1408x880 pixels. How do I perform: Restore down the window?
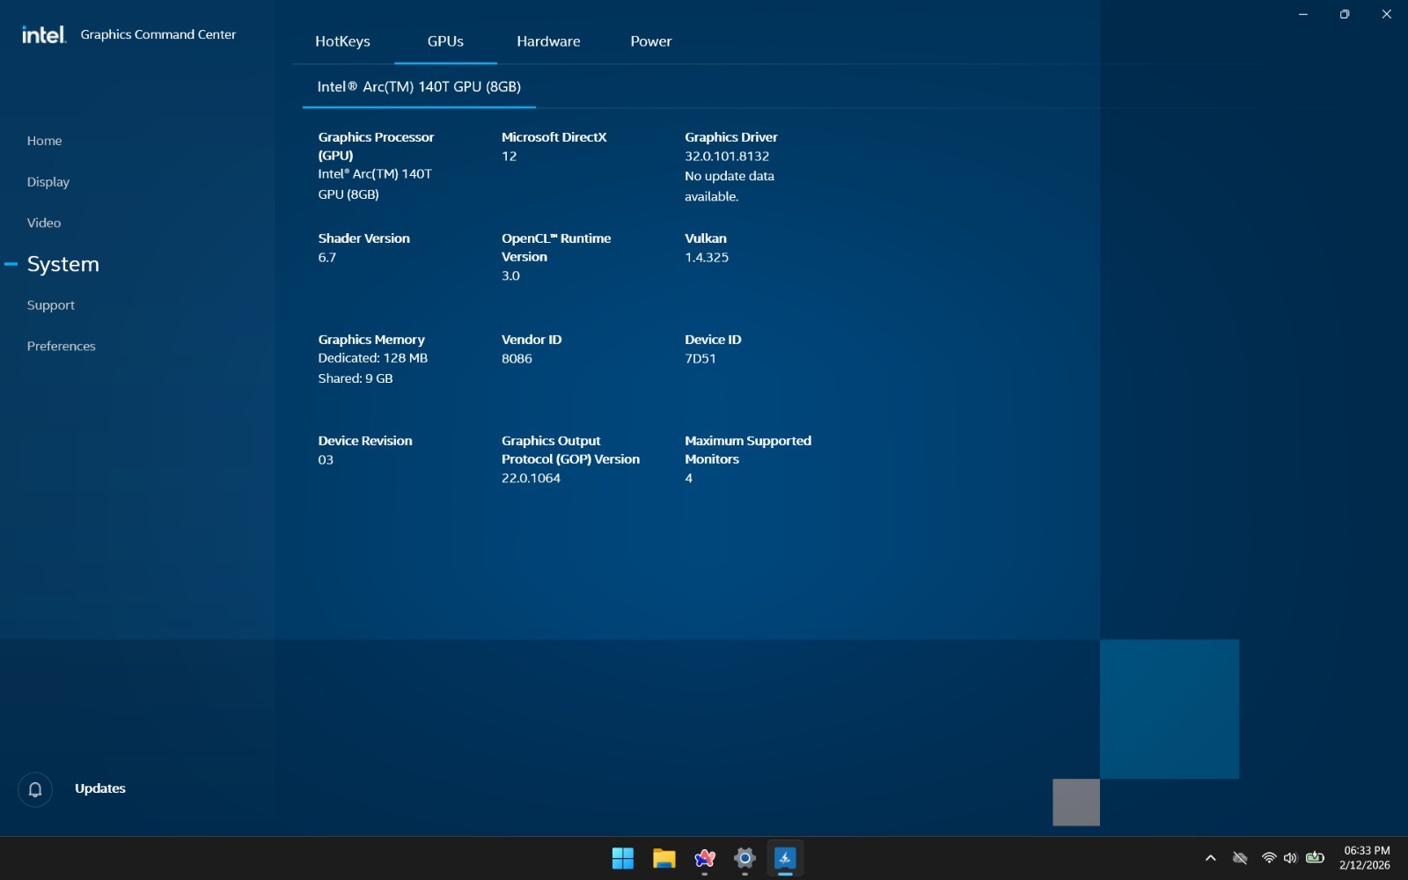pyautogui.click(x=1345, y=14)
